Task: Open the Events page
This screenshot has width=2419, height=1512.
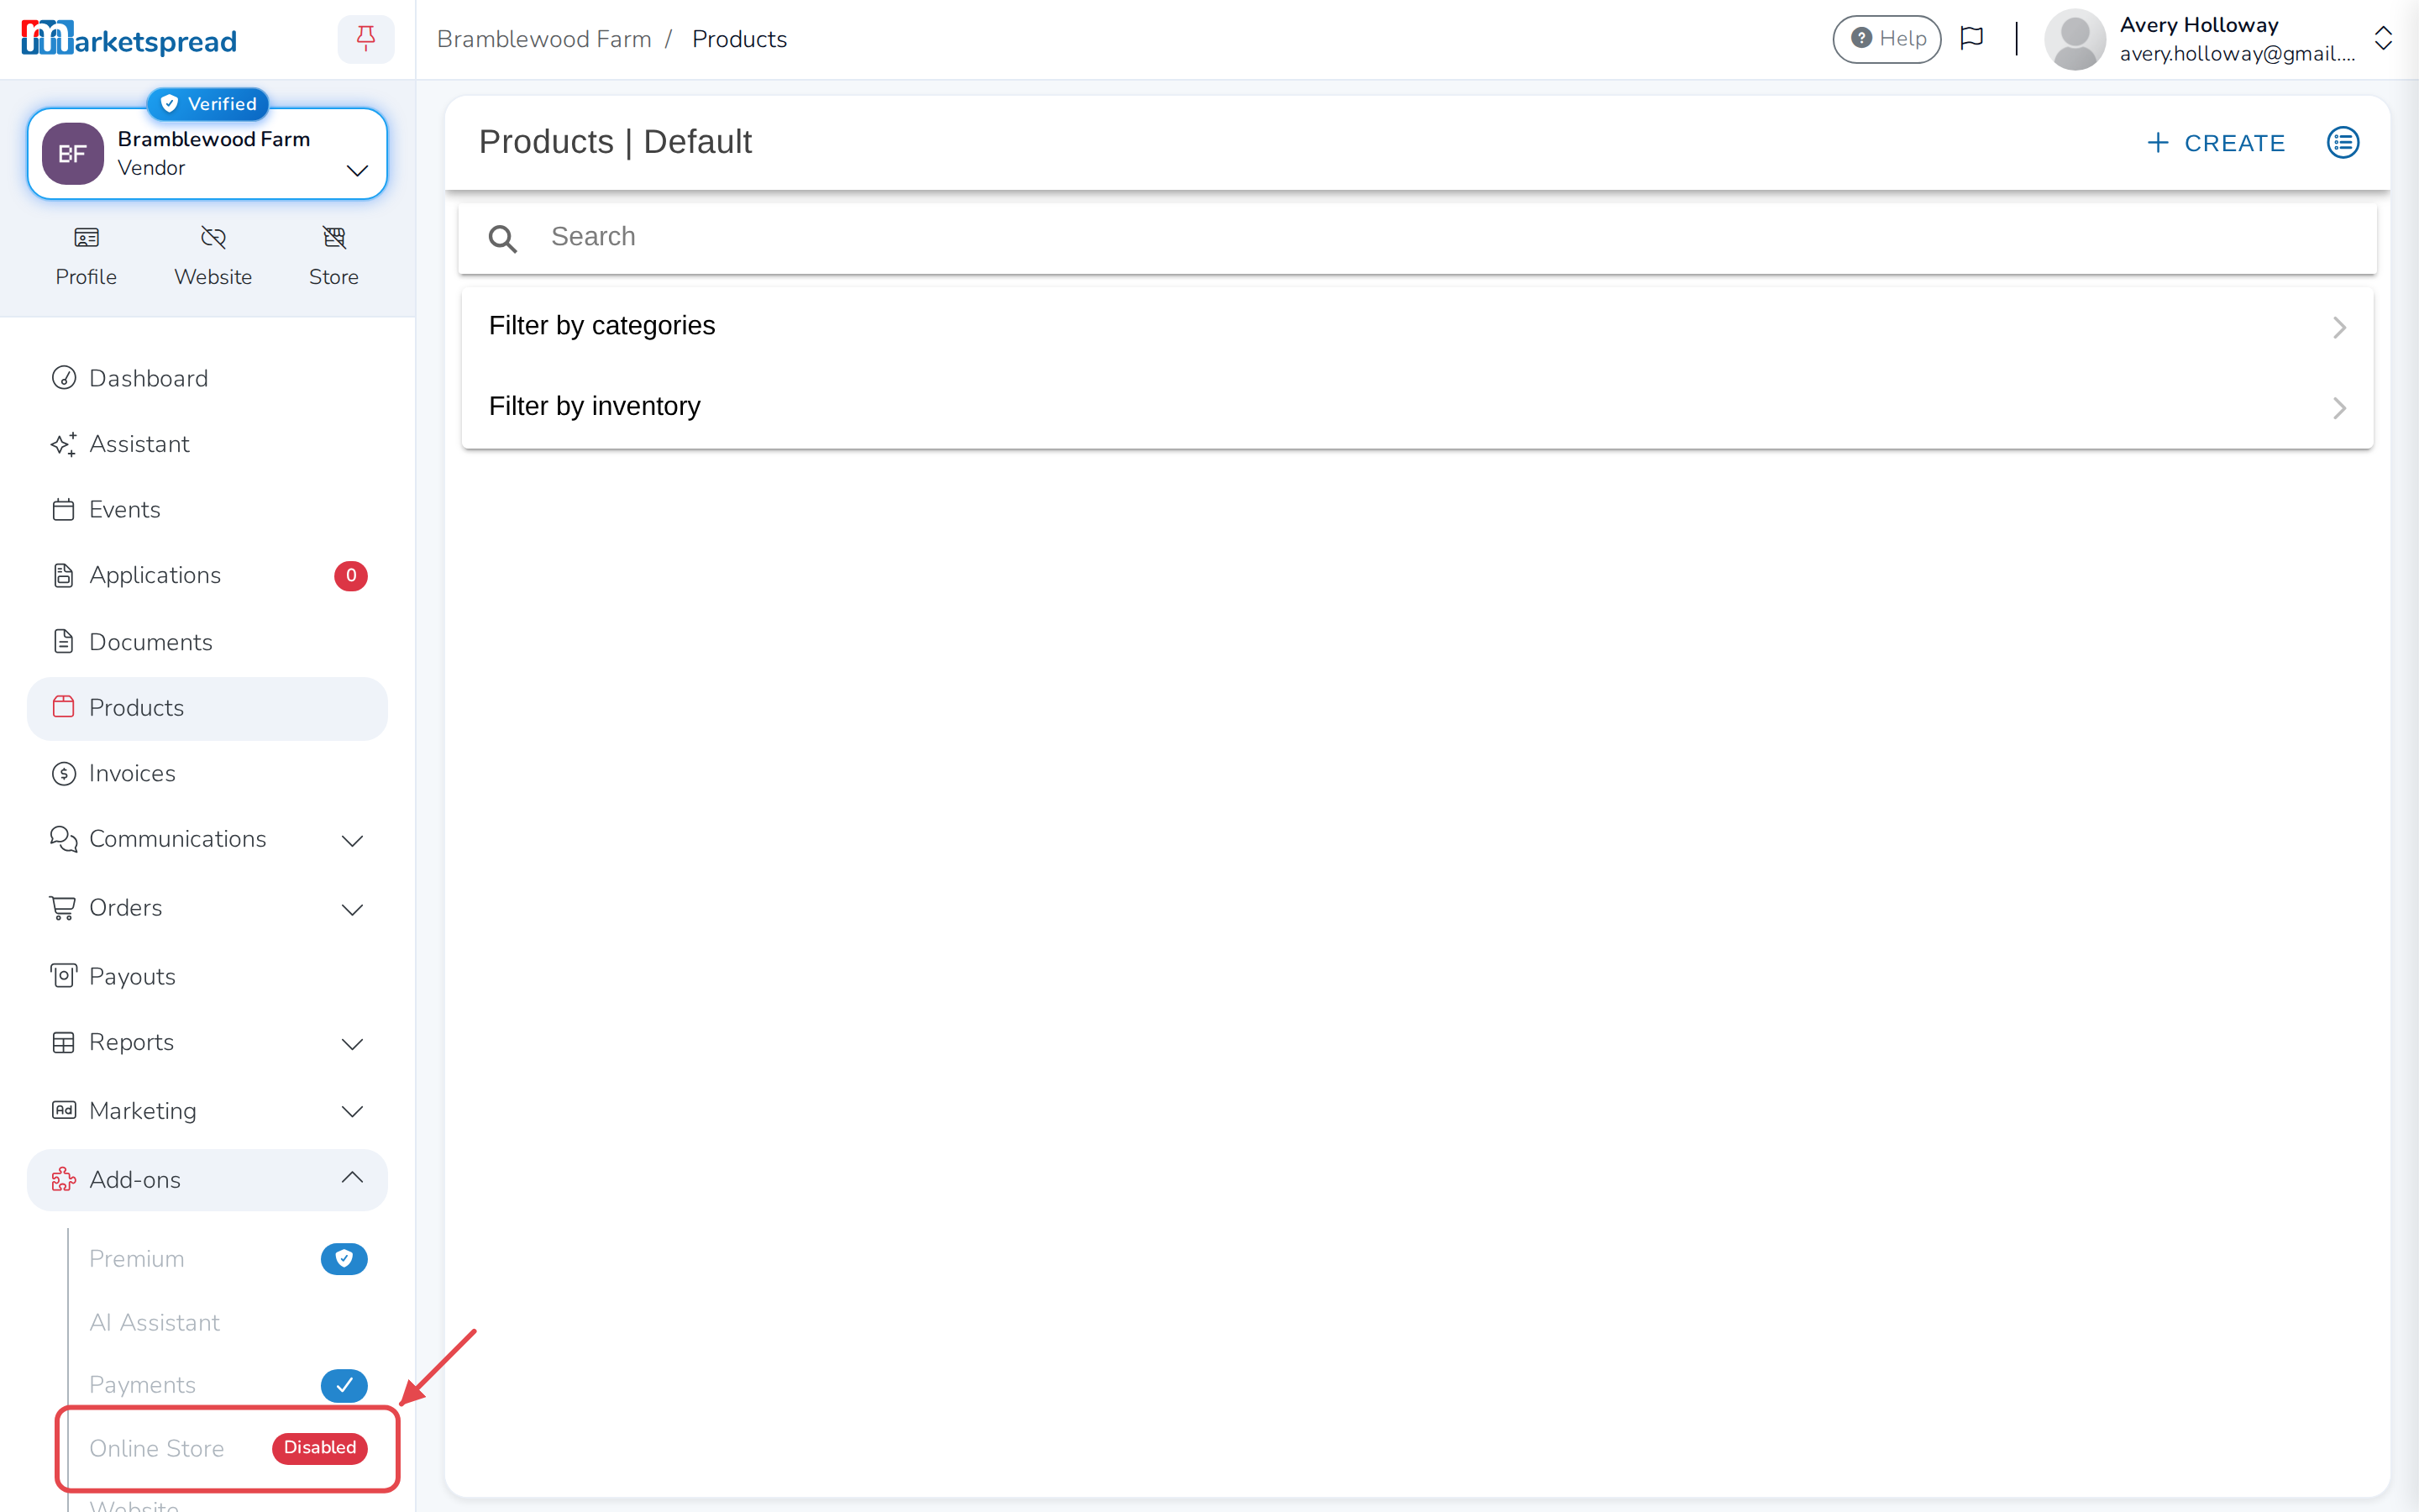Action: click(x=208, y=509)
